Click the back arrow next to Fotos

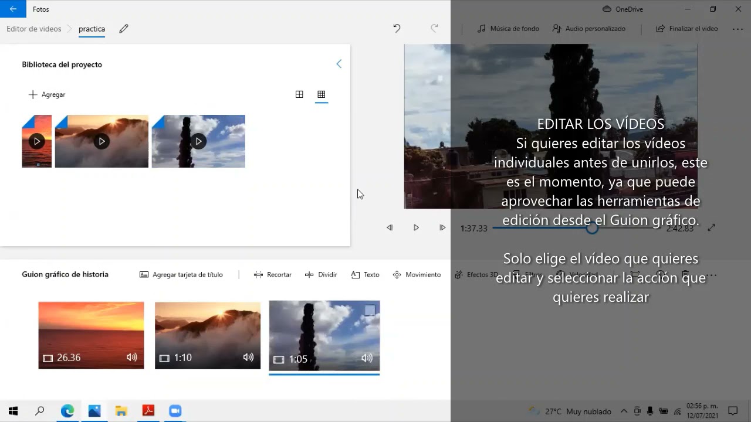coord(13,9)
